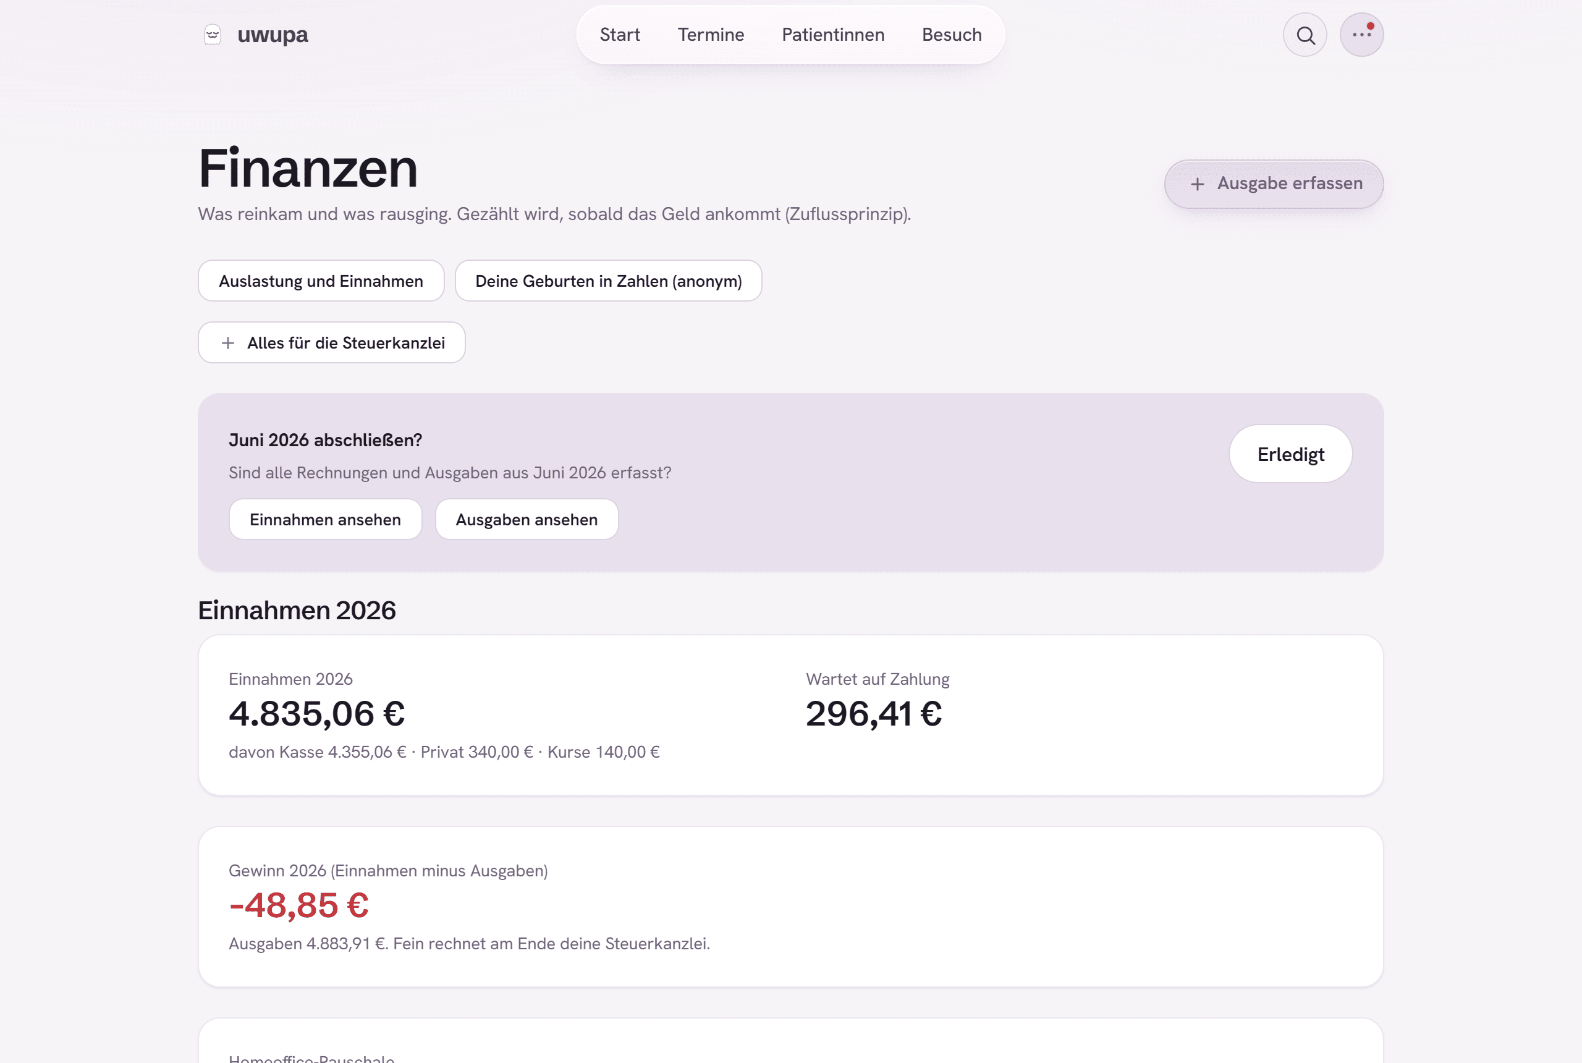Open the Patientinnen tab

coord(832,35)
